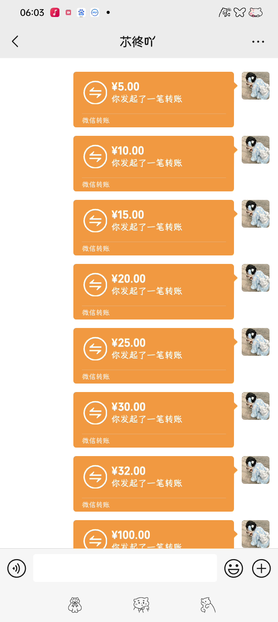View the ¥15.00 transfer details

point(153,227)
